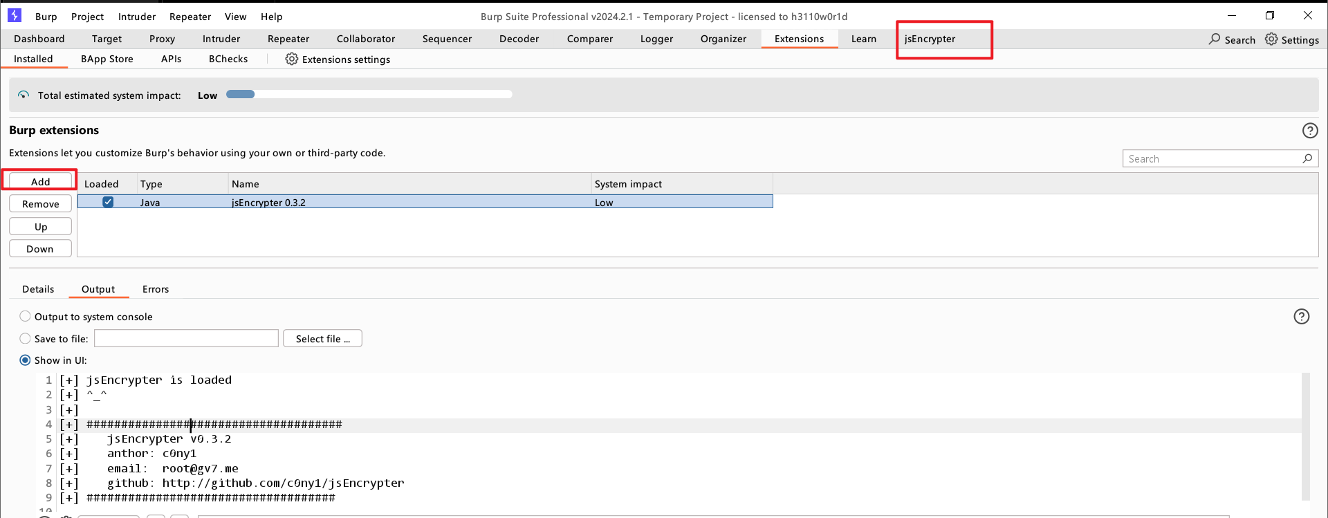The width and height of the screenshot is (1328, 518).
Task: Open the extension Details tab
Action: pyautogui.click(x=38, y=289)
